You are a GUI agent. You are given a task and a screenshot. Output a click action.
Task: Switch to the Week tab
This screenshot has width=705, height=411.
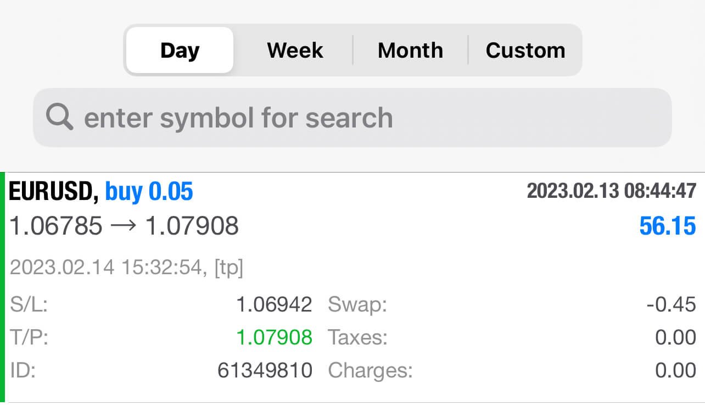(x=295, y=50)
